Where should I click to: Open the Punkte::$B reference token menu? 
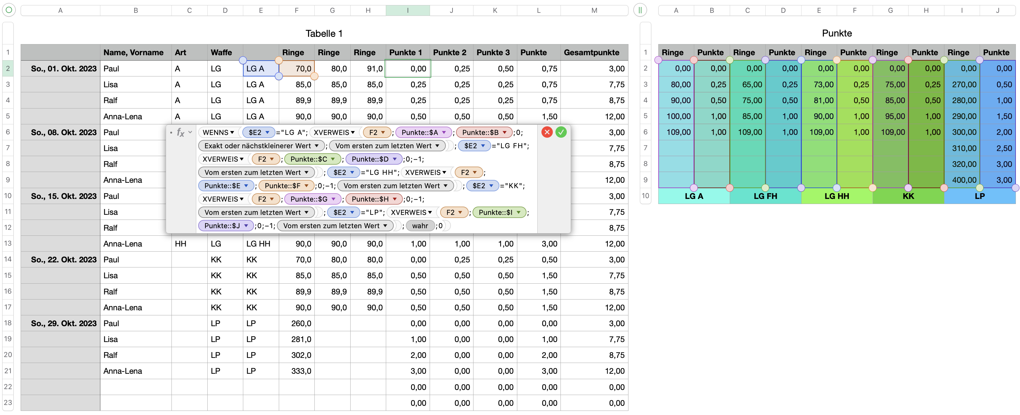[x=505, y=133]
